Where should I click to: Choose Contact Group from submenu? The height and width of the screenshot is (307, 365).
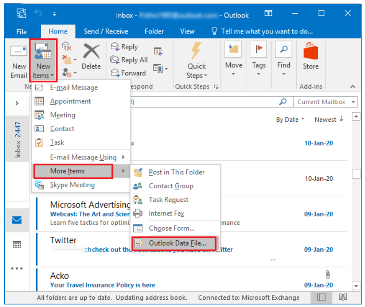[x=175, y=186]
